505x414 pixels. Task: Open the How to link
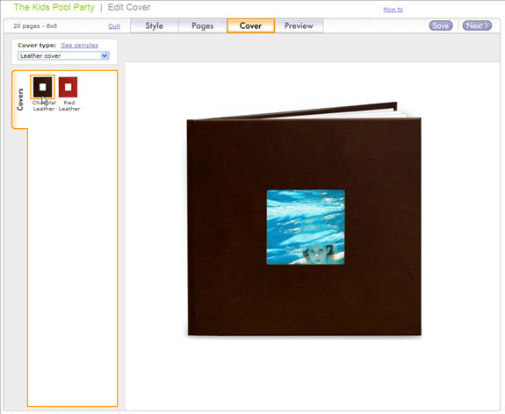tap(393, 10)
